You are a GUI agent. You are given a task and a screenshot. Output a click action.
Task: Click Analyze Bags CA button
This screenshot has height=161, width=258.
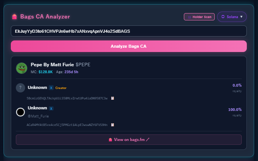(129, 46)
